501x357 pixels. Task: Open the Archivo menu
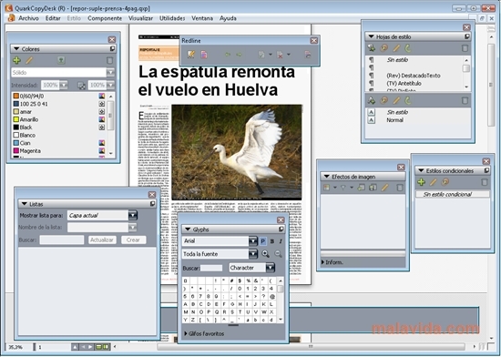point(28,18)
